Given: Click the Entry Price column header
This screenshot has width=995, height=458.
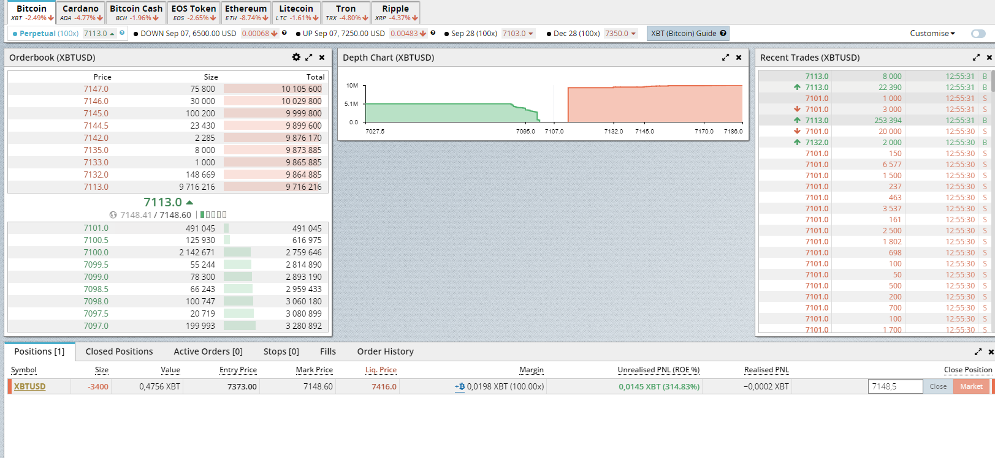Looking at the screenshot, I should (238, 370).
